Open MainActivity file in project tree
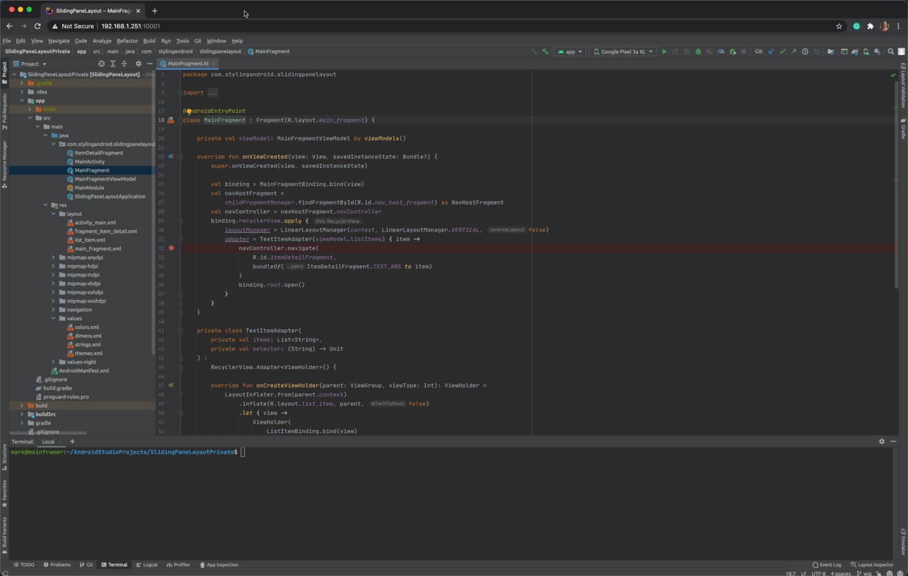 pyautogui.click(x=89, y=161)
